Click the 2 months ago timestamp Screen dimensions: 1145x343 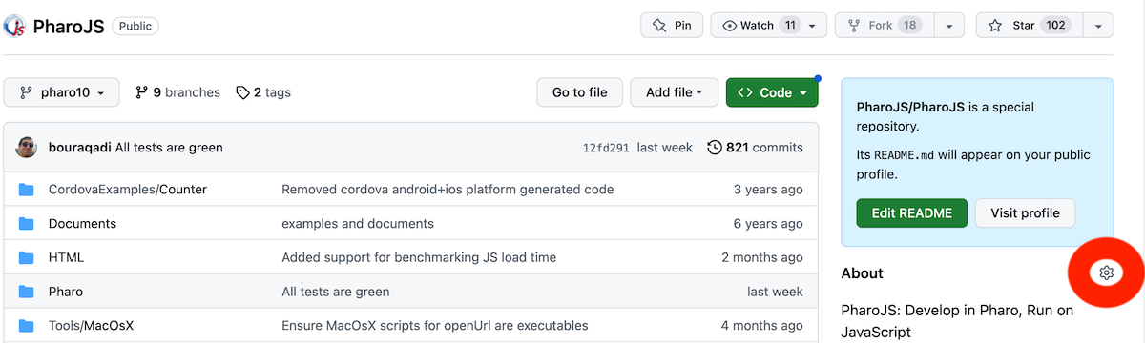pyautogui.click(x=762, y=257)
